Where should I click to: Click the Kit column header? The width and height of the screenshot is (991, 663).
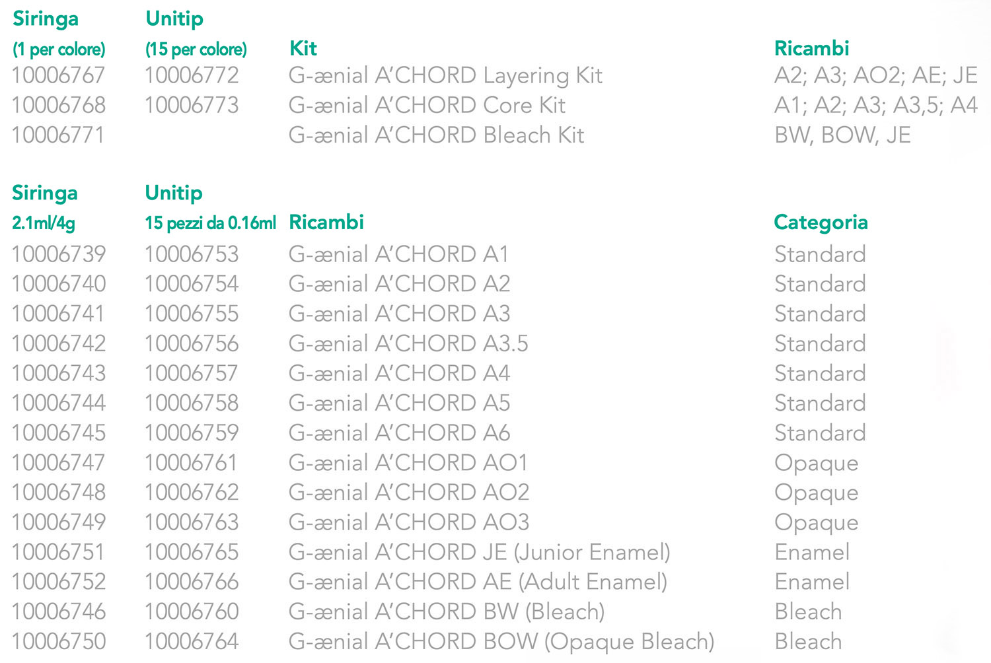303,48
